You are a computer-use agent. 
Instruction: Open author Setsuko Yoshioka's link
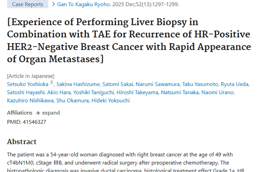tap(28, 84)
